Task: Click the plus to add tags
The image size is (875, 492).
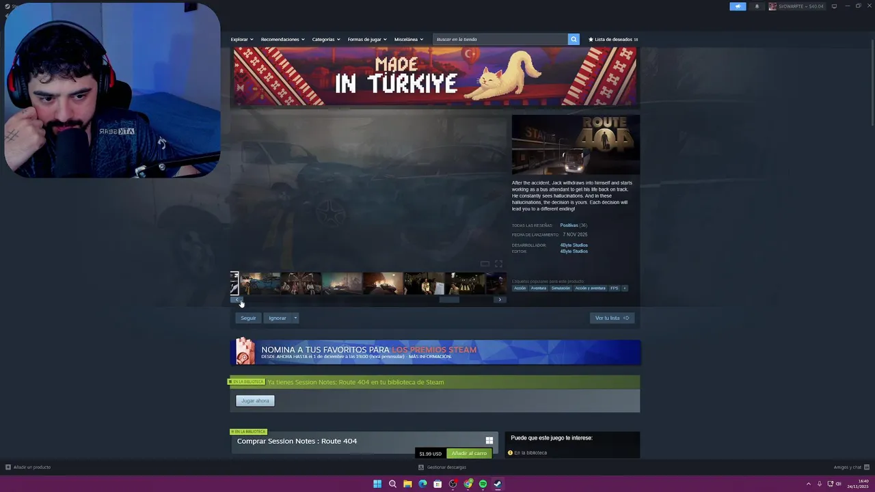Action: [x=624, y=288]
